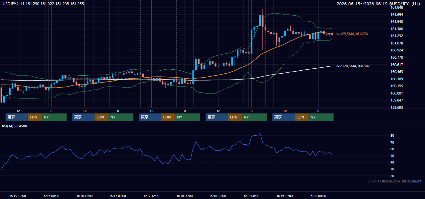This screenshot has height=199, width=425.
Task: Click price axis value 161.540
Action: pyautogui.click(x=397, y=22)
